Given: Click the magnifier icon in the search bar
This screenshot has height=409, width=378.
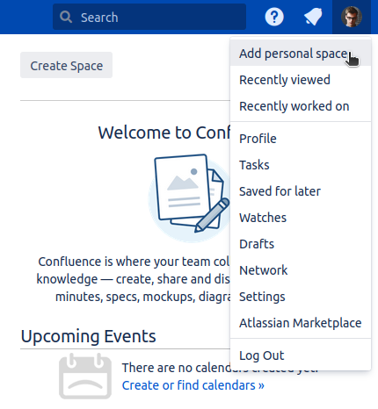Looking at the screenshot, I should 66,17.
